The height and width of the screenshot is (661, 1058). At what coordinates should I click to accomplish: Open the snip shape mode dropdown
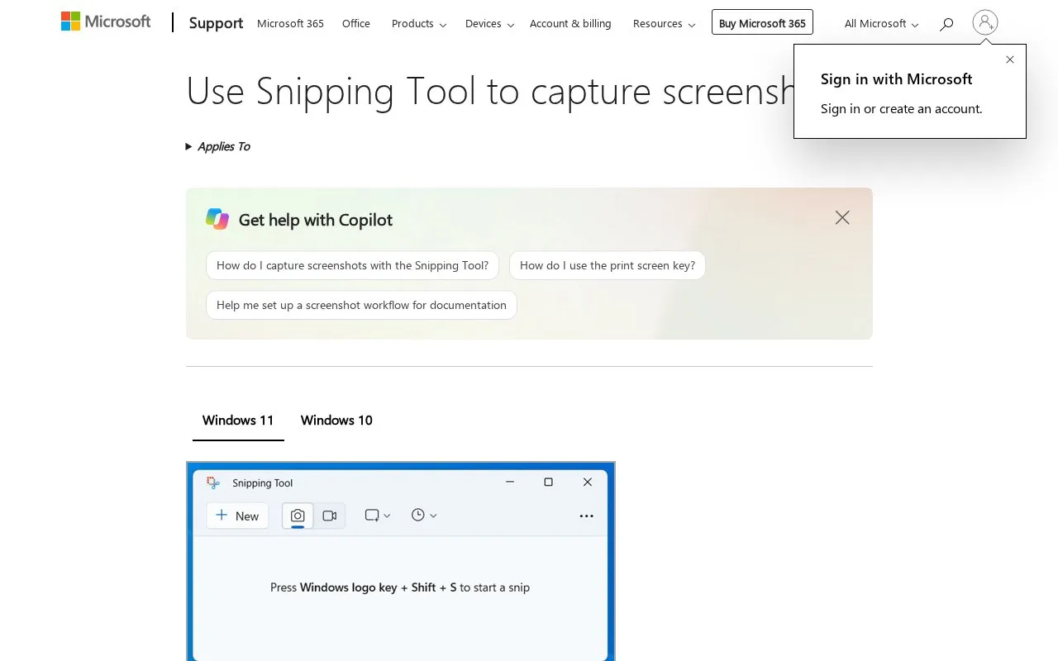[x=378, y=516]
